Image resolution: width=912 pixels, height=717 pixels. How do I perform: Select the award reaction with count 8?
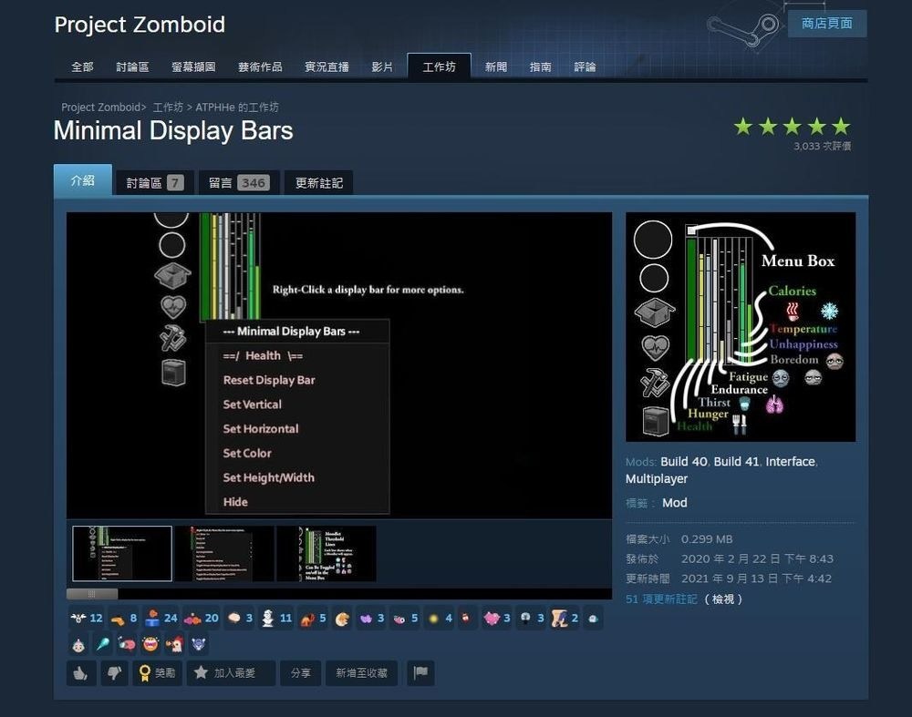[x=124, y=619]
